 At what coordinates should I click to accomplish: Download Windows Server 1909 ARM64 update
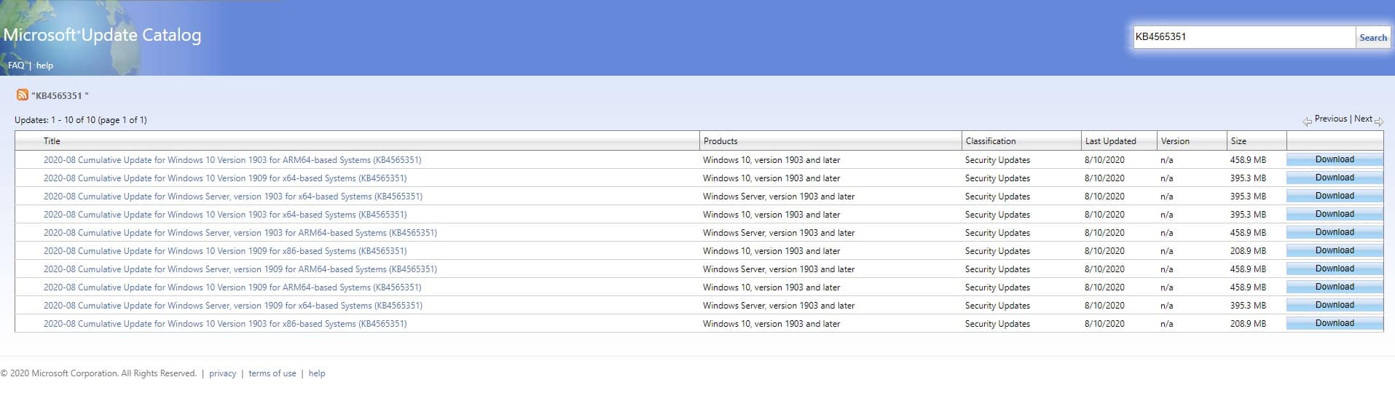(1335, 269)
